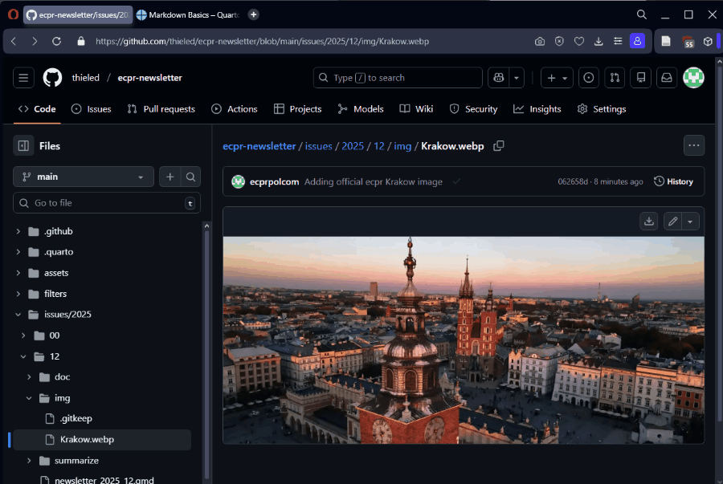Open the notifications inbox icon
This screenshot has height=484, width=723.
(x=666, y=78)
